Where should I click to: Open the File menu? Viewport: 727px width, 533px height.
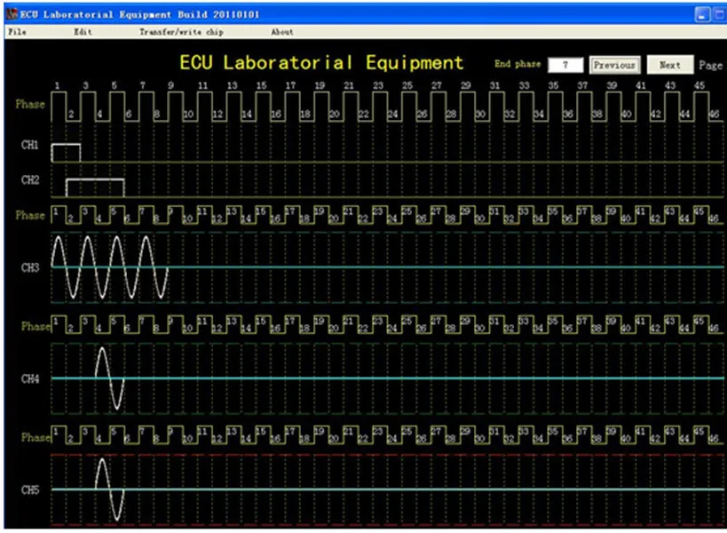coord(17,32)
